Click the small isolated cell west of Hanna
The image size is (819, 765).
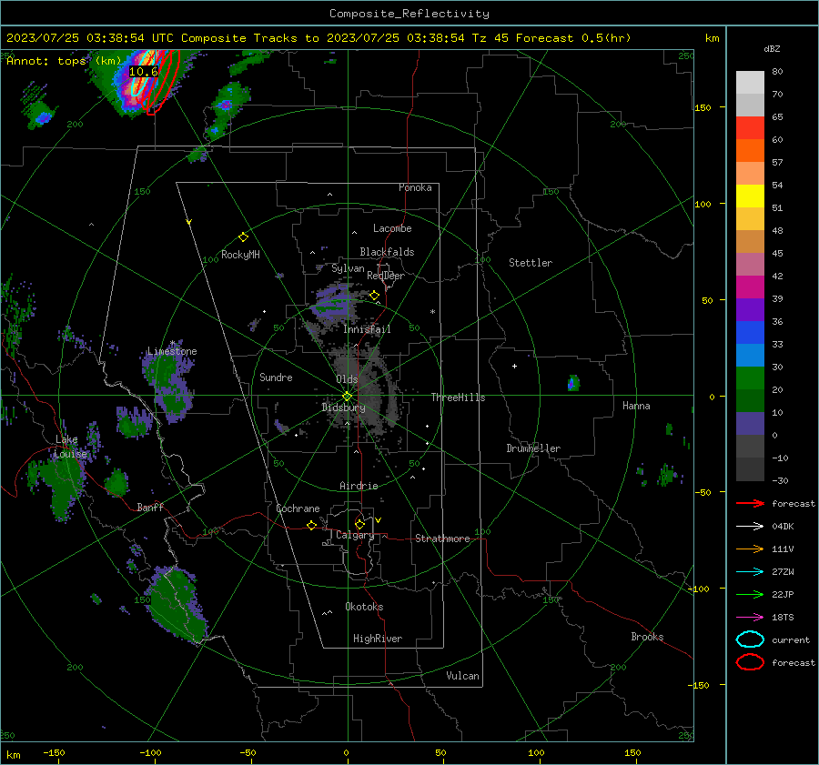coord(573,383)
